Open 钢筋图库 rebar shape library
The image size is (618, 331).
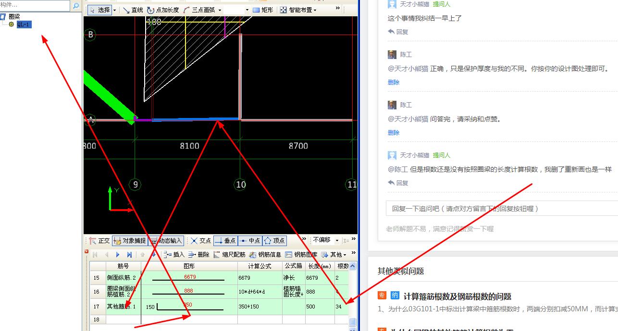pos(301,255)
